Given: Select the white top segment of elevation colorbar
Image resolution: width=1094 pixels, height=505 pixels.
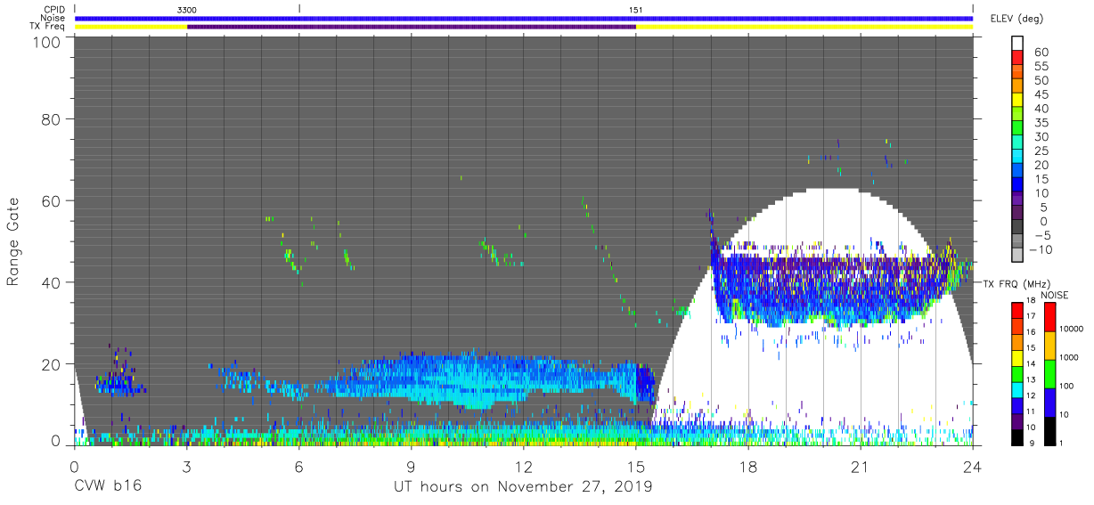Looking at the screenshot, I should (x=1018, y=44).
